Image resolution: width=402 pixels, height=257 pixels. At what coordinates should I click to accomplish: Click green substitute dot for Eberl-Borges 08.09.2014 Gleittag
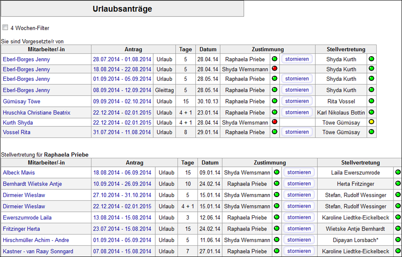coord(371,90)
